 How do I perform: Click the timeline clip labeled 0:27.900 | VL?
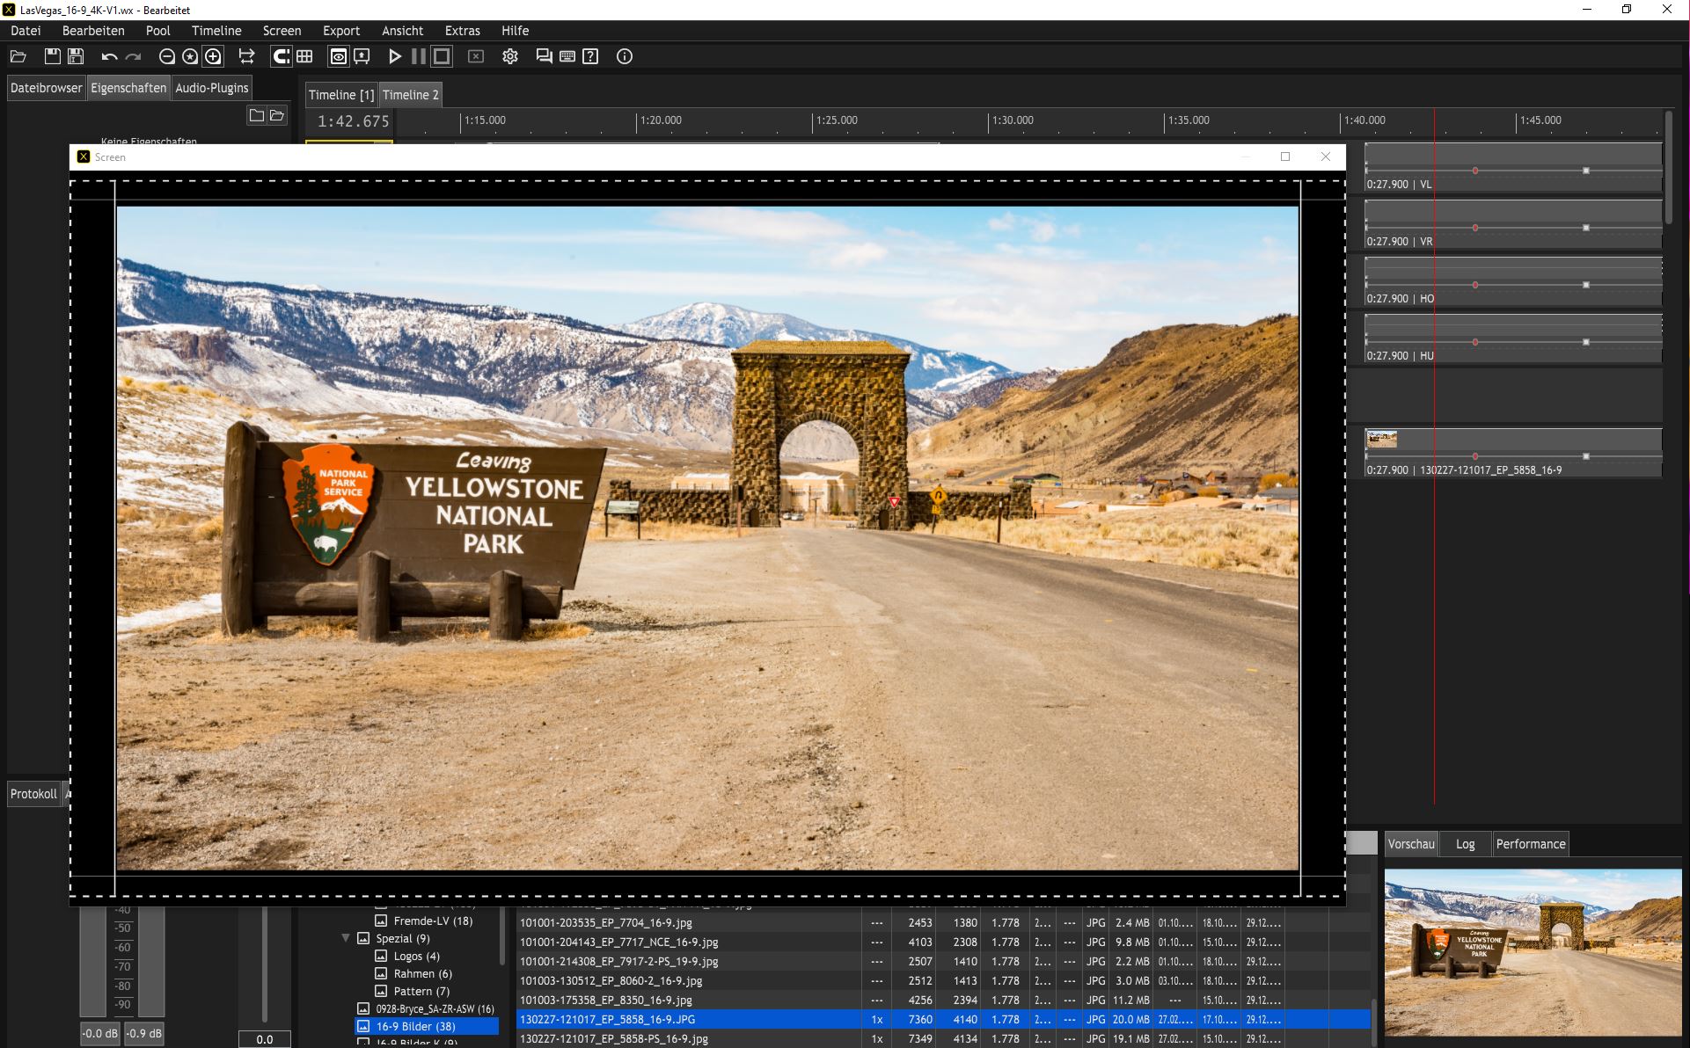pos(1513,168)
